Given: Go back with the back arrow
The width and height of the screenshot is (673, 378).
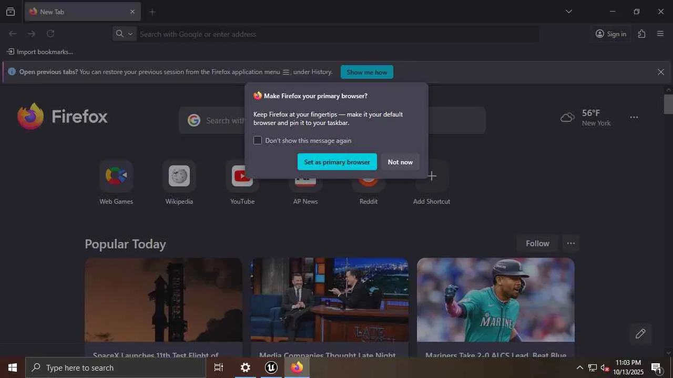Looking at the screenshot, I should 13,34.
